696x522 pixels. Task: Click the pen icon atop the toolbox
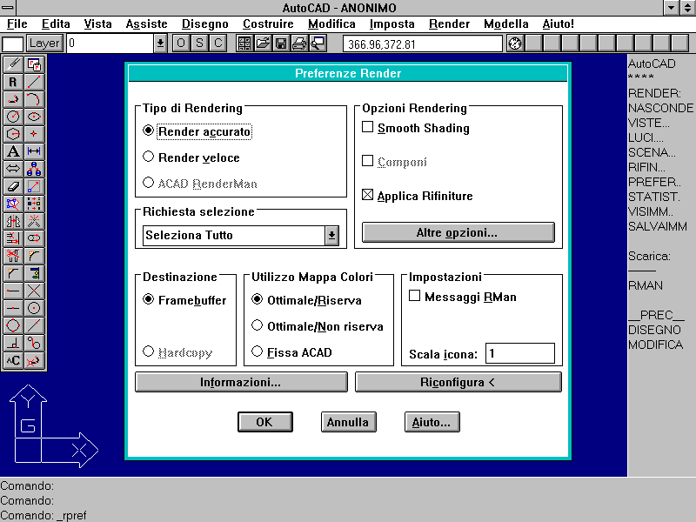click(13, 64)
